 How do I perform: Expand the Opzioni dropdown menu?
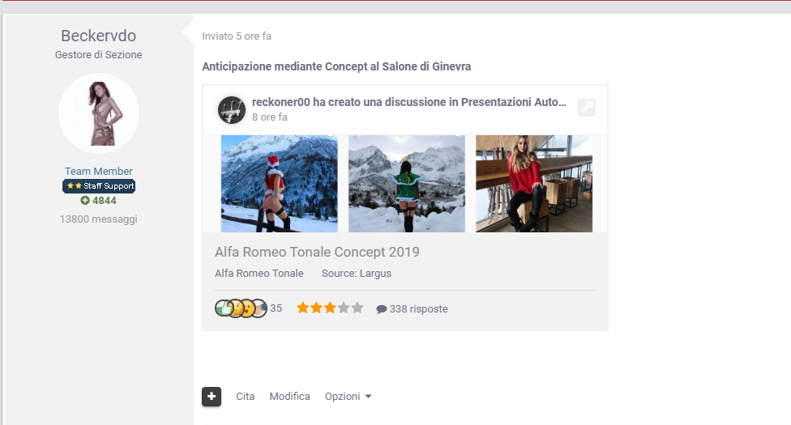(x=348, y=397)
